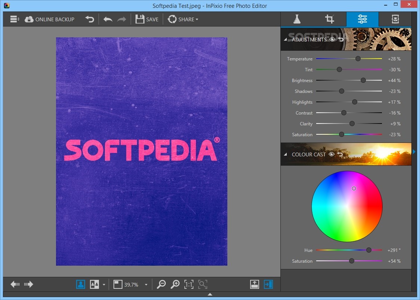Click the right panel collapse arrow
The height and width of the screenshot is (300, 420).
[414, 152]
